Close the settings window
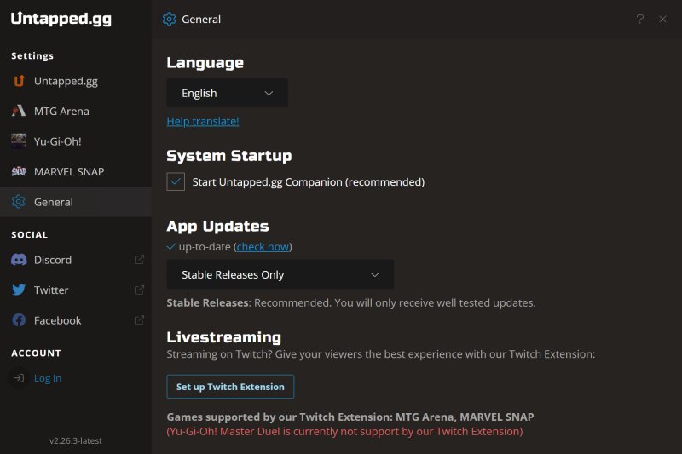This screenshot has height=454, width=682. coord(662,19)
